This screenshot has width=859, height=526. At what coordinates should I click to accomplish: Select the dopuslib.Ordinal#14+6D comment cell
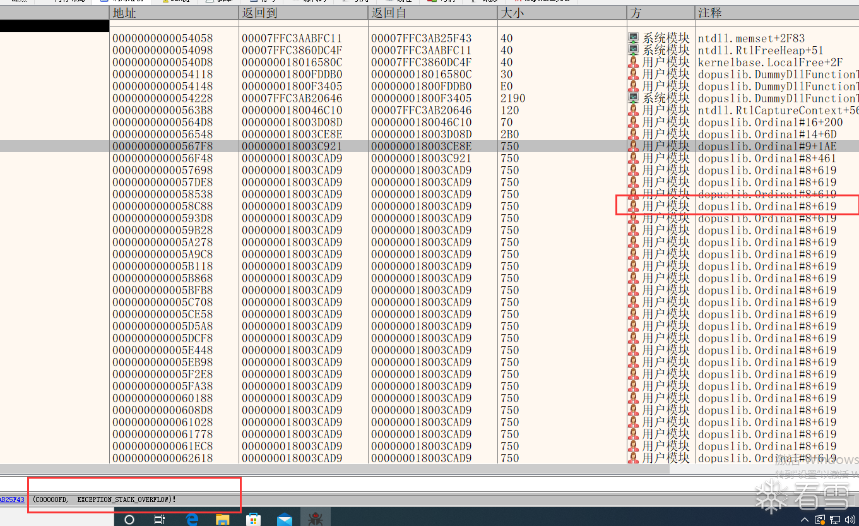767,134
